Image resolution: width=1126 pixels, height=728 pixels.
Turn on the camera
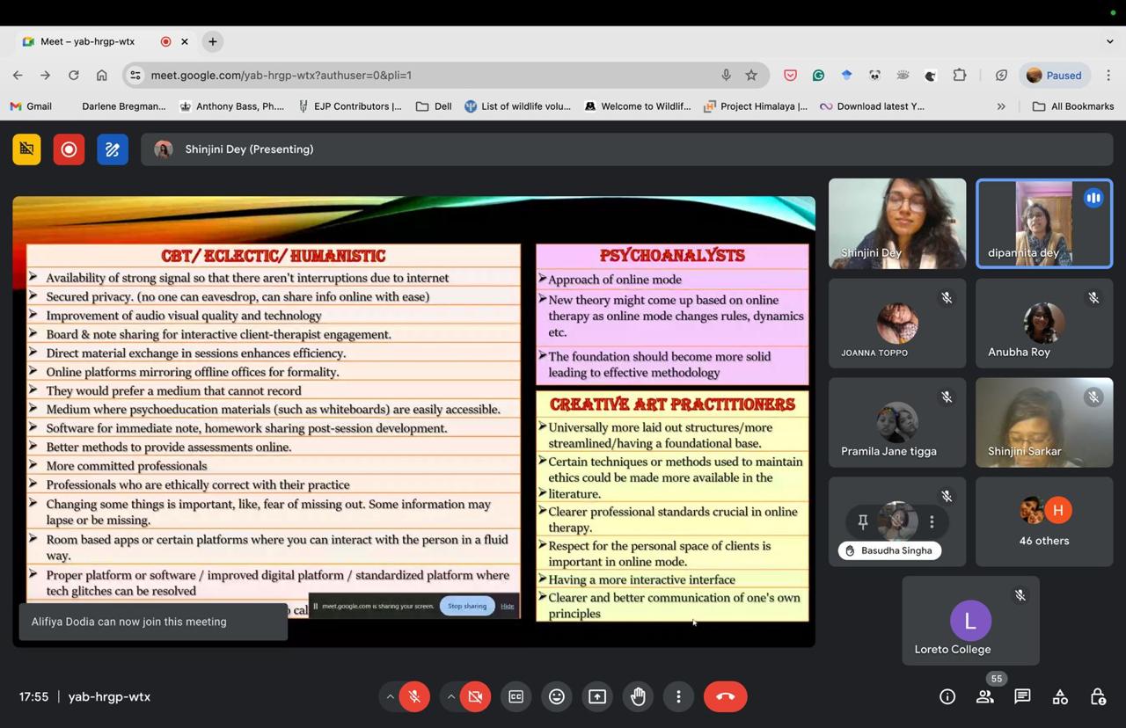click(x=475, y=696)
